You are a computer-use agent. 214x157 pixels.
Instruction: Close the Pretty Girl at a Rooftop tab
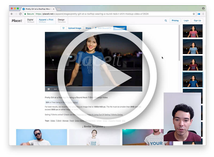pyautogui.click(x=54, y=9)
